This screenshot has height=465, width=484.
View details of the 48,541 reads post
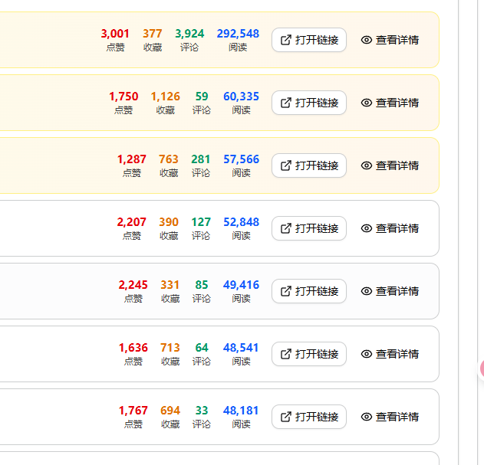pos(390,354)
